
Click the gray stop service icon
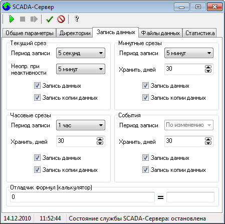coord(23,19)
